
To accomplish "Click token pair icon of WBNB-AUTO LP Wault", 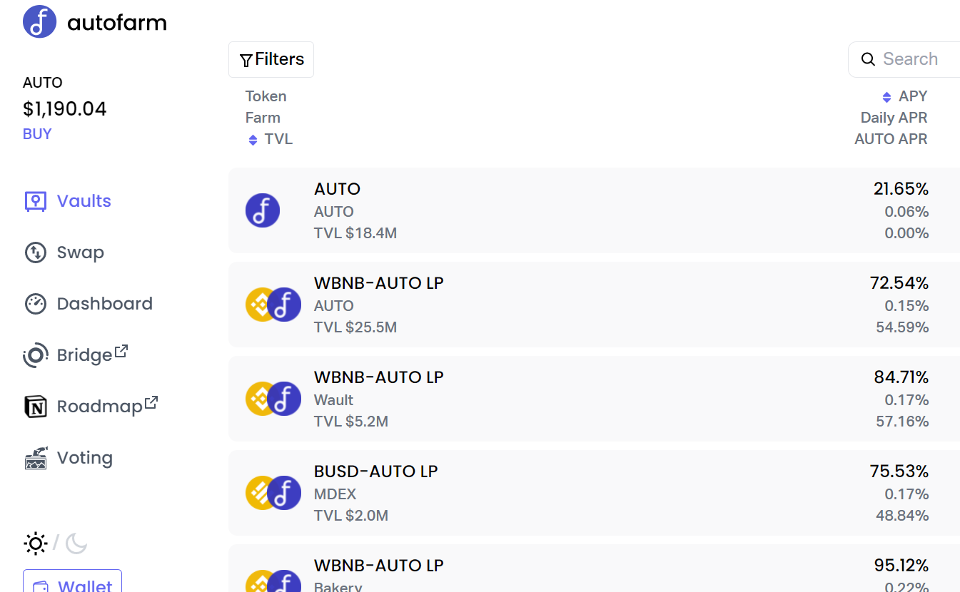I will point(273,399).
